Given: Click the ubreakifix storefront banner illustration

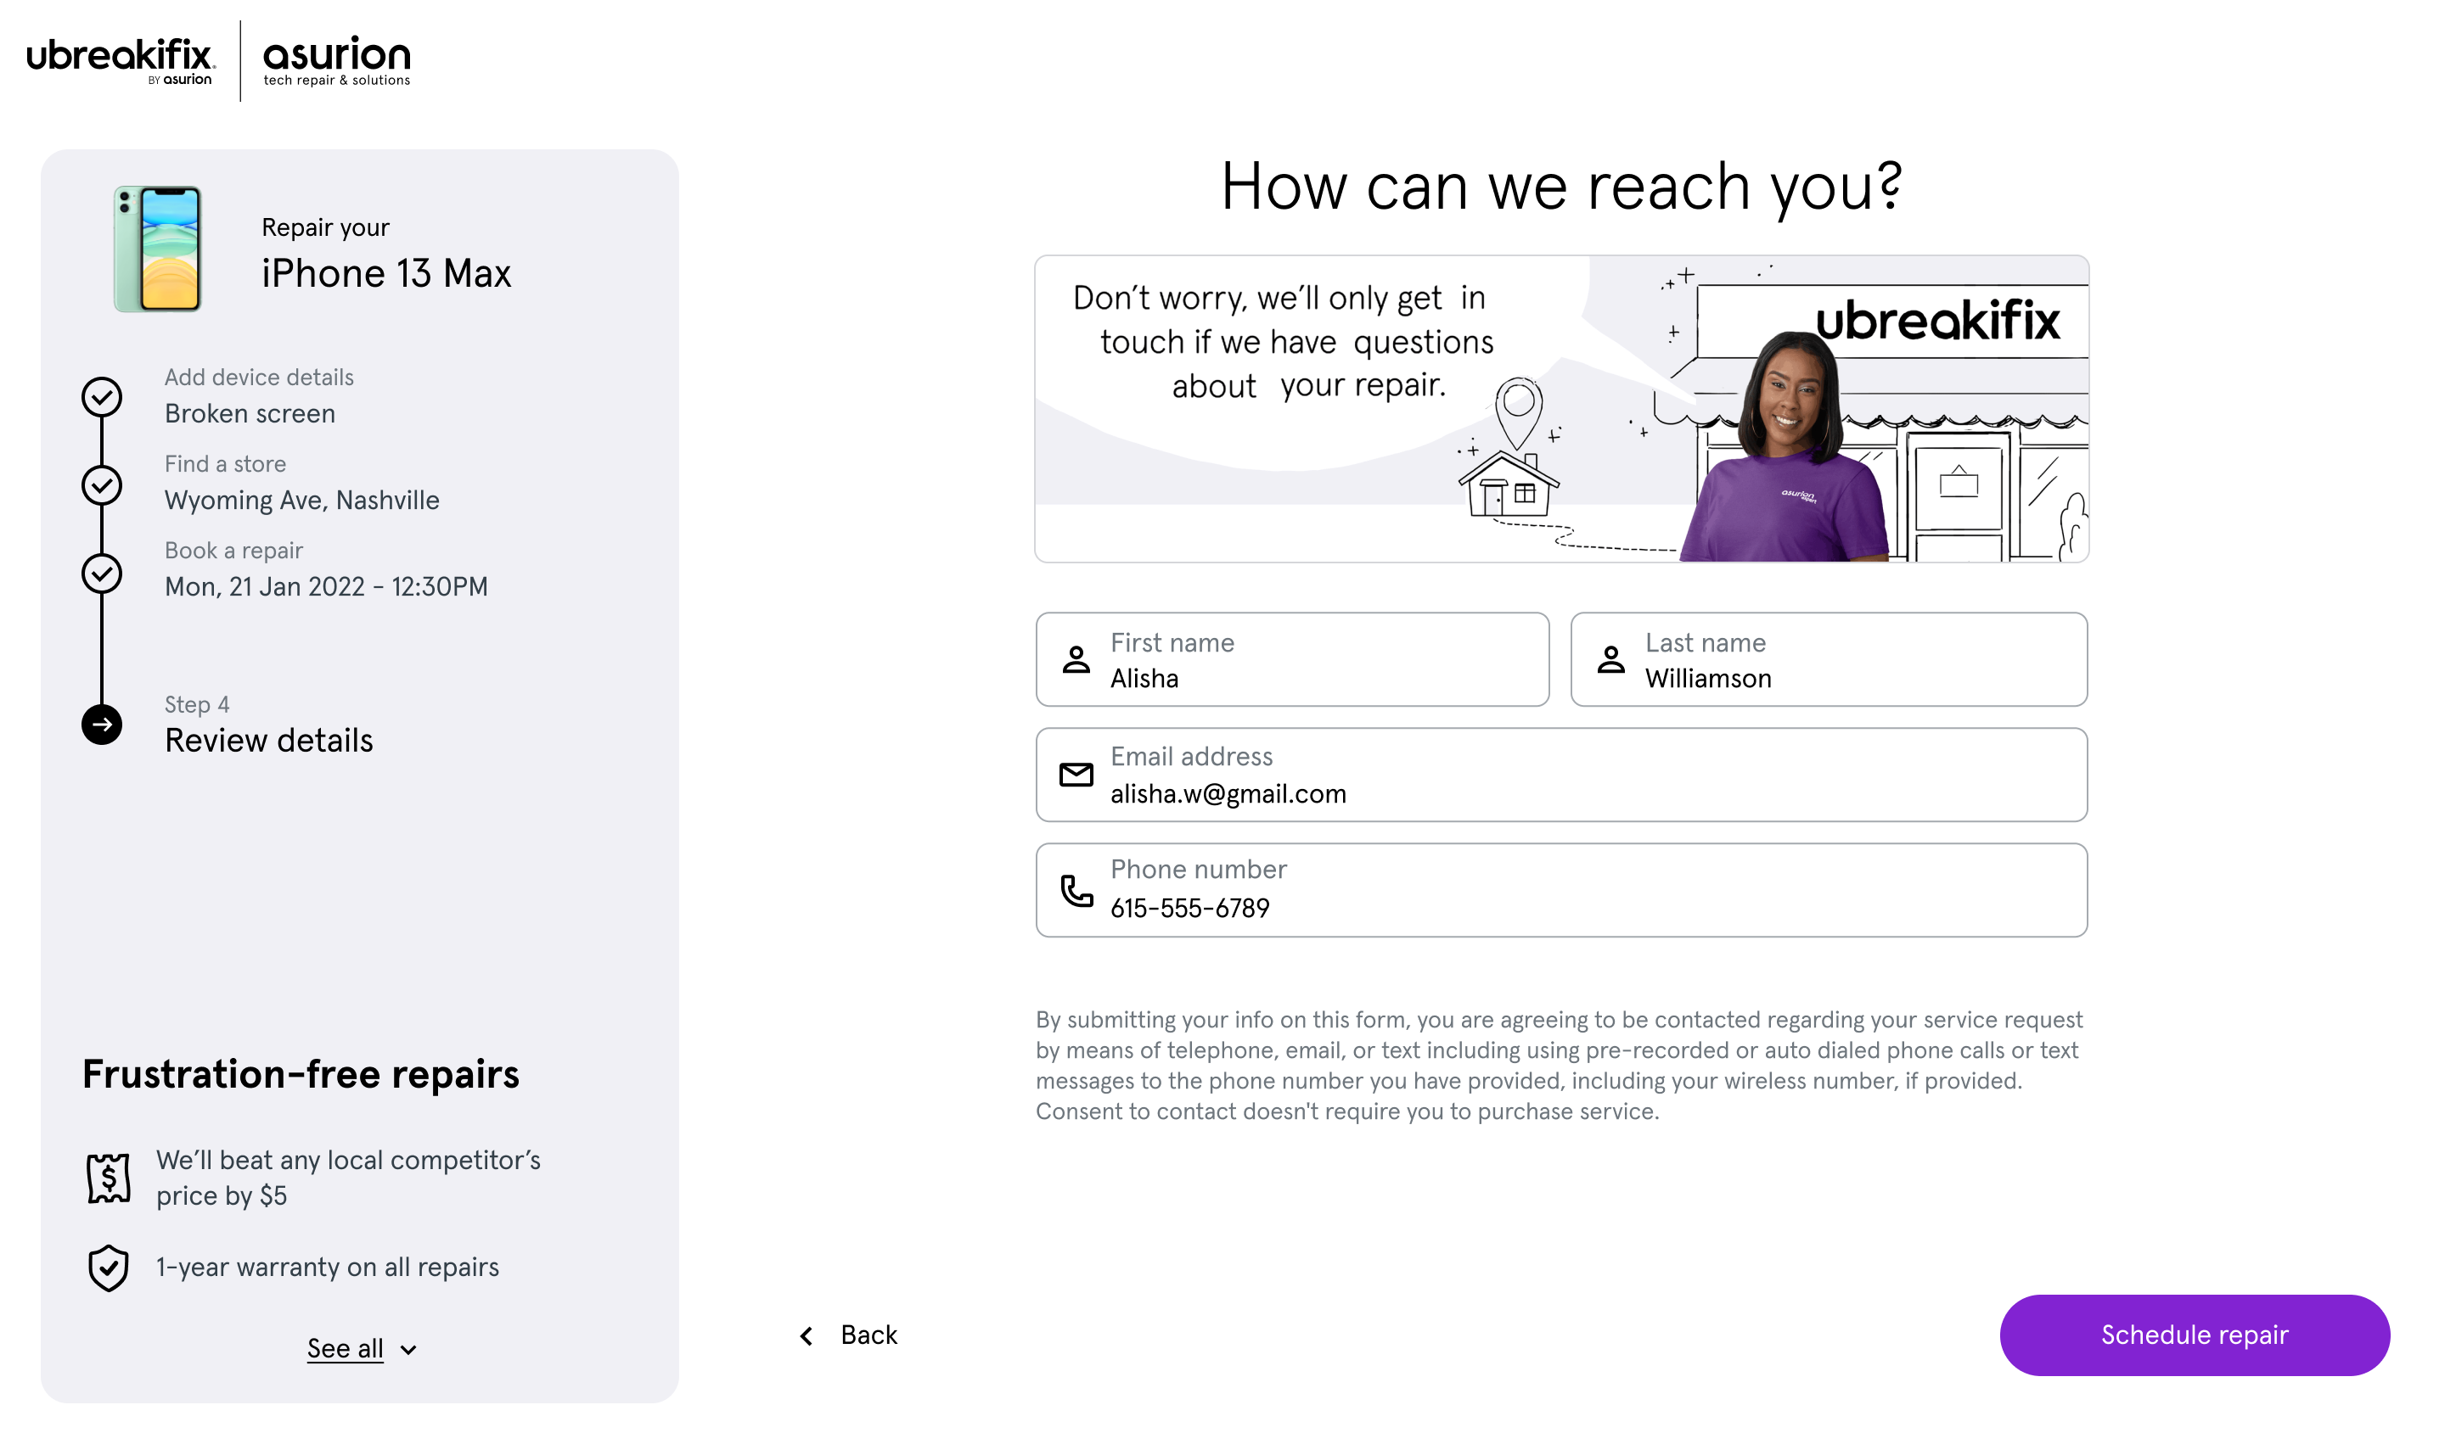Looking at the screenshot, I should [x=1562, y=409].
